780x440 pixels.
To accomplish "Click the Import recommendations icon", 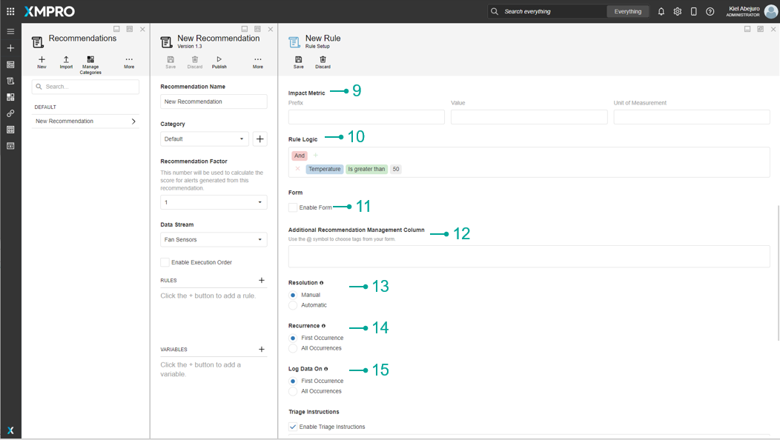I will [66, 62].
